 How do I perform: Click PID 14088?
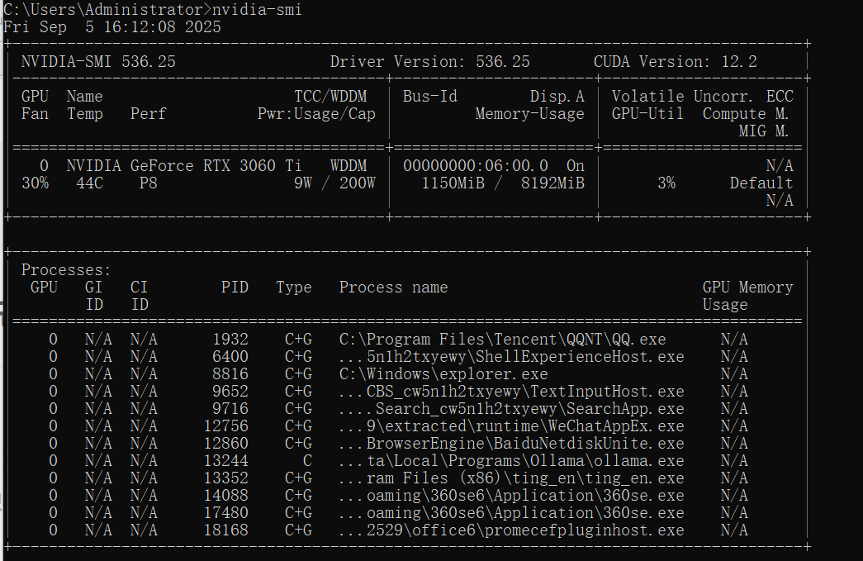tap(225, 496)
